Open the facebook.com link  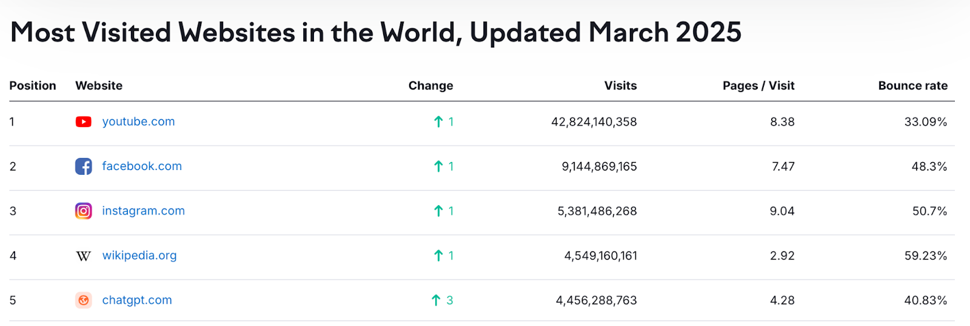(142, 166)
